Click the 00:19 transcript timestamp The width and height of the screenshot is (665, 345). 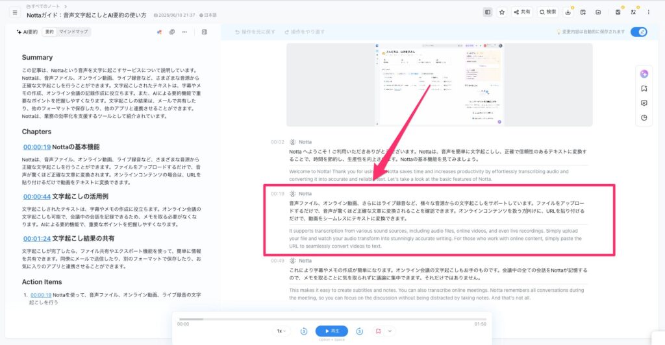(x=277, y=194)
